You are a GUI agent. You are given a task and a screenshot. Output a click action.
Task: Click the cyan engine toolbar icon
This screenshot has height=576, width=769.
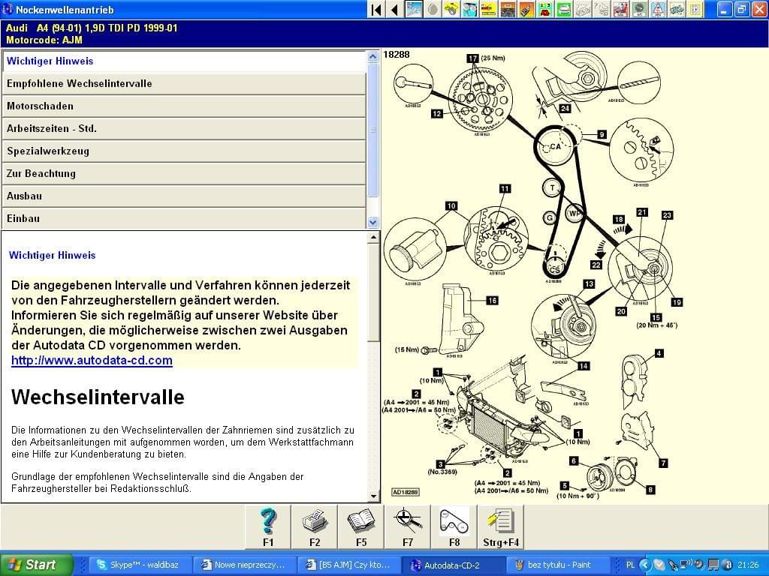click(676, 10)
